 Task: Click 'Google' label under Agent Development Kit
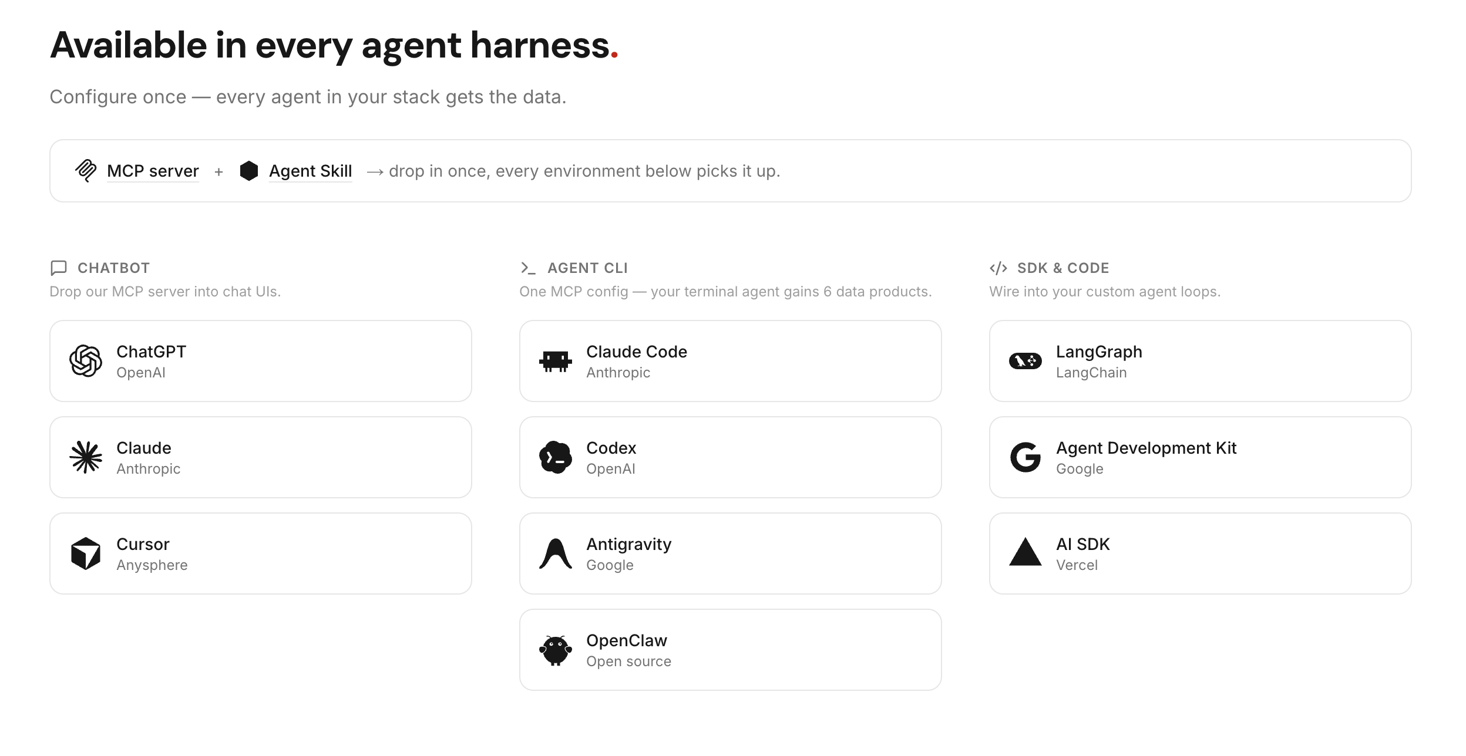click(x=1080, y=469)
